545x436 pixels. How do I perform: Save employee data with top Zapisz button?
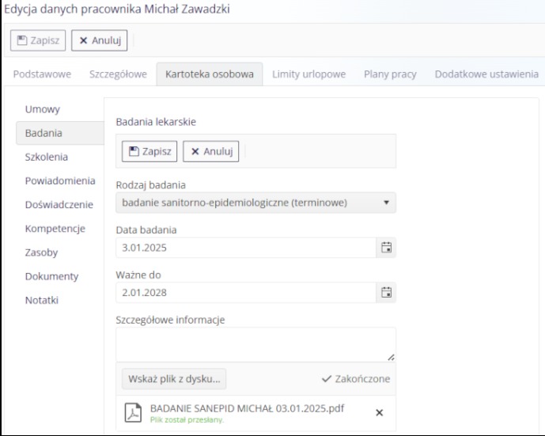click(x=38, y=40)
